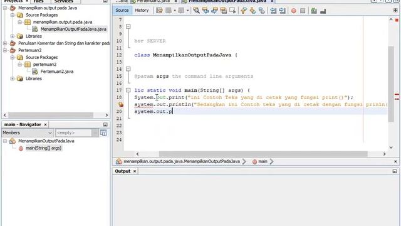This screenshot has height=226, width=401.
Task: Toggle the Navigator filters icon beside <empty> box
Action: [103, 132]
